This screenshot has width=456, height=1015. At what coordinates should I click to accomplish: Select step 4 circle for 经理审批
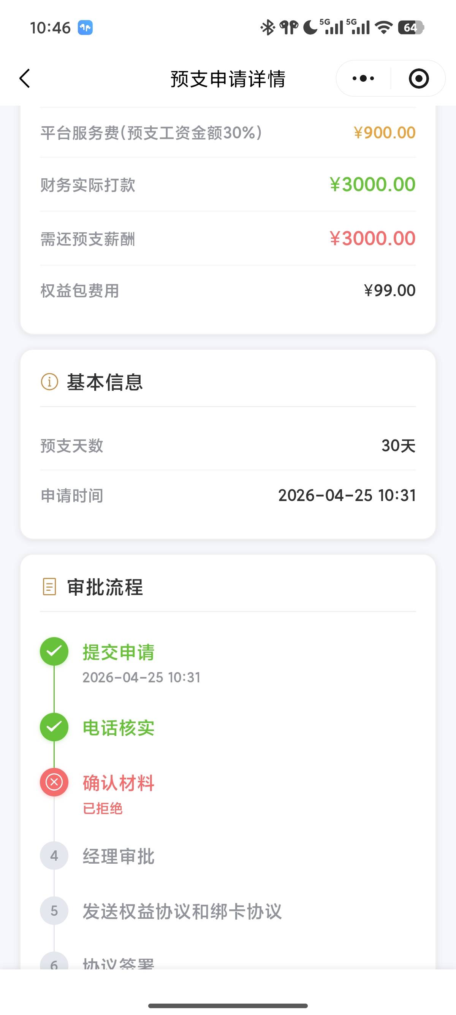pos(54,856)
